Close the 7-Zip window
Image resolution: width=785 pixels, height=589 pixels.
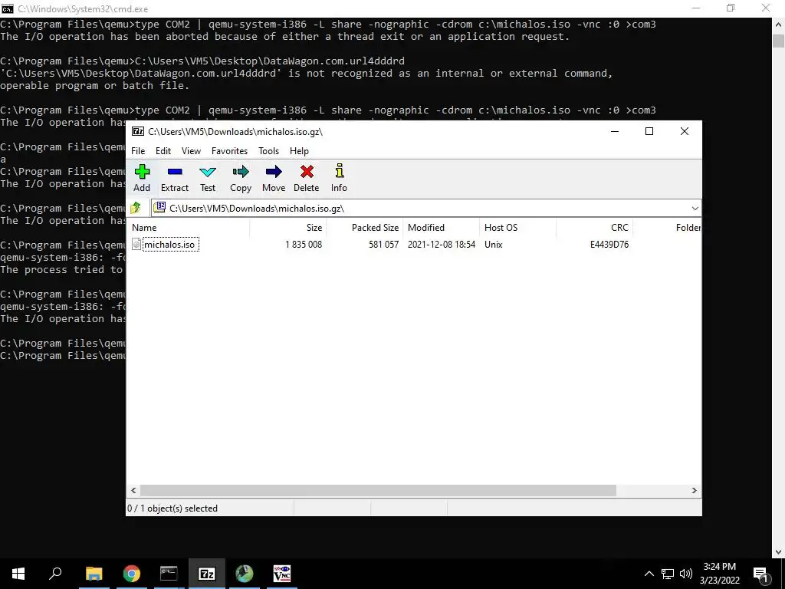pyautogui.click(x=685, y=131)
